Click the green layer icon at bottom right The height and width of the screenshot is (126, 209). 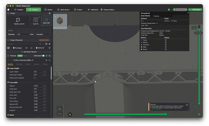click(199, 114)
